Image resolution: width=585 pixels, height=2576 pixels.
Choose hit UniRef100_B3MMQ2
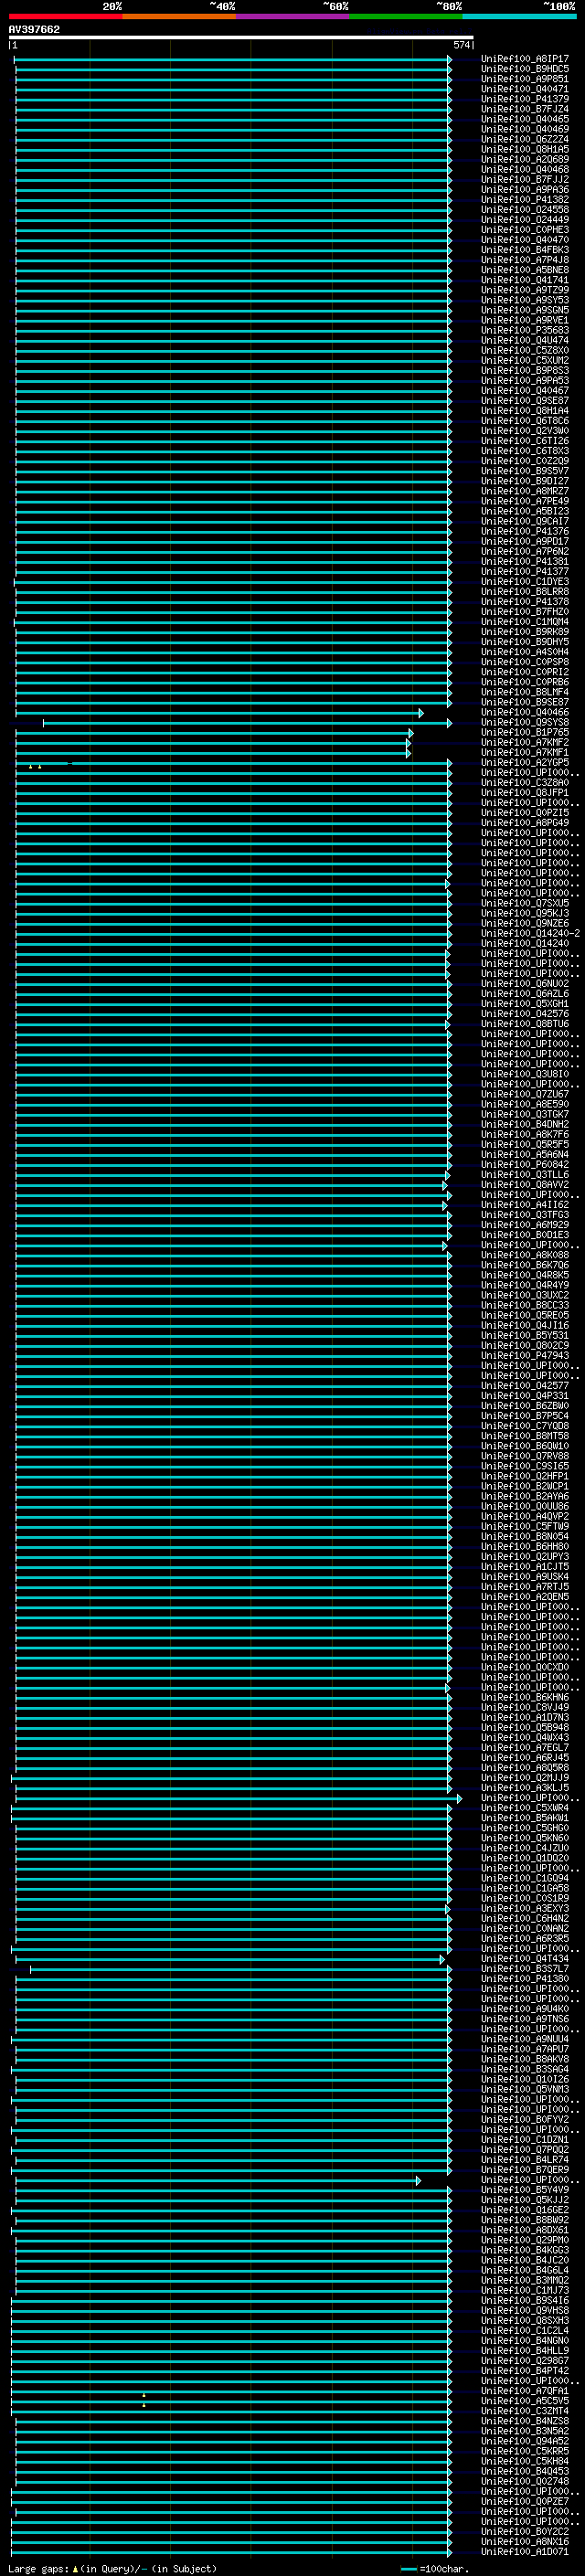click(525, 2279)
